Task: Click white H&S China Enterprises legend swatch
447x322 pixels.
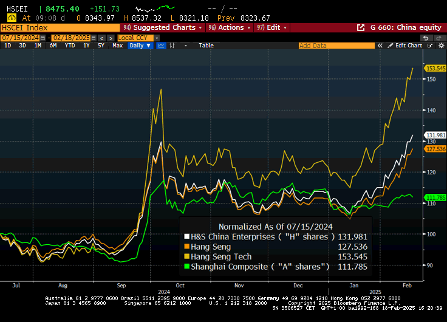Action: pos(186,237)
